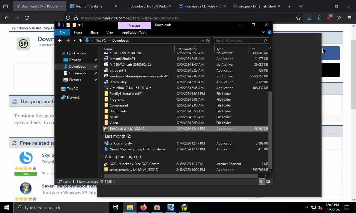The image size is (356, 213).
Task: Select Rectify11Installer (x64) folder
Action: click(126, 94)
